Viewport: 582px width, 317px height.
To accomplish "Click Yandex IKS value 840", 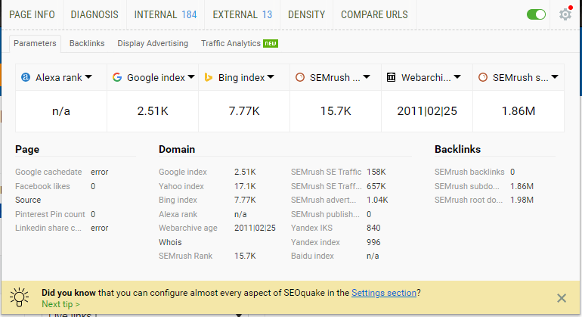I will click(373, 228).
